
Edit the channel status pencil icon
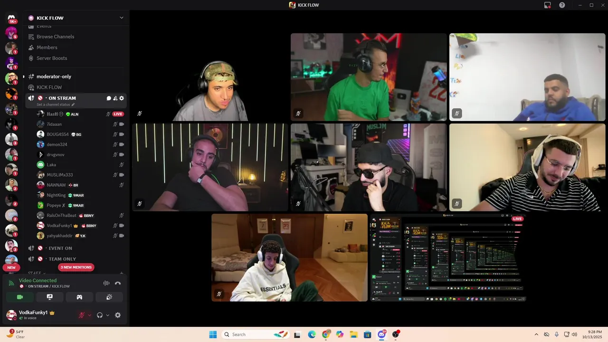coord(73,104)
